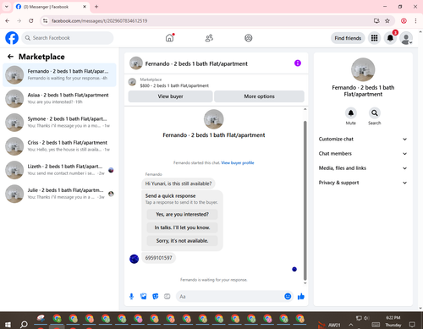
Task: Choose a sticker icon
Action: click(x=156, y=296)
